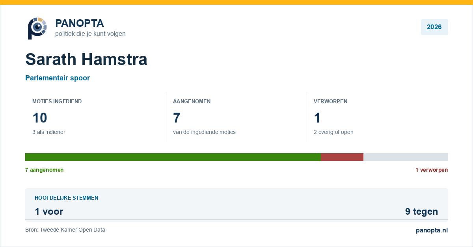Click the Panopta eye logo icon

pos(37,28)
